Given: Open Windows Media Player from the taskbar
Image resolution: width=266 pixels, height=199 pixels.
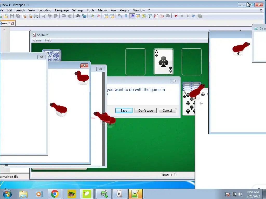Looking at the screenshot, I should pos(39,194).
